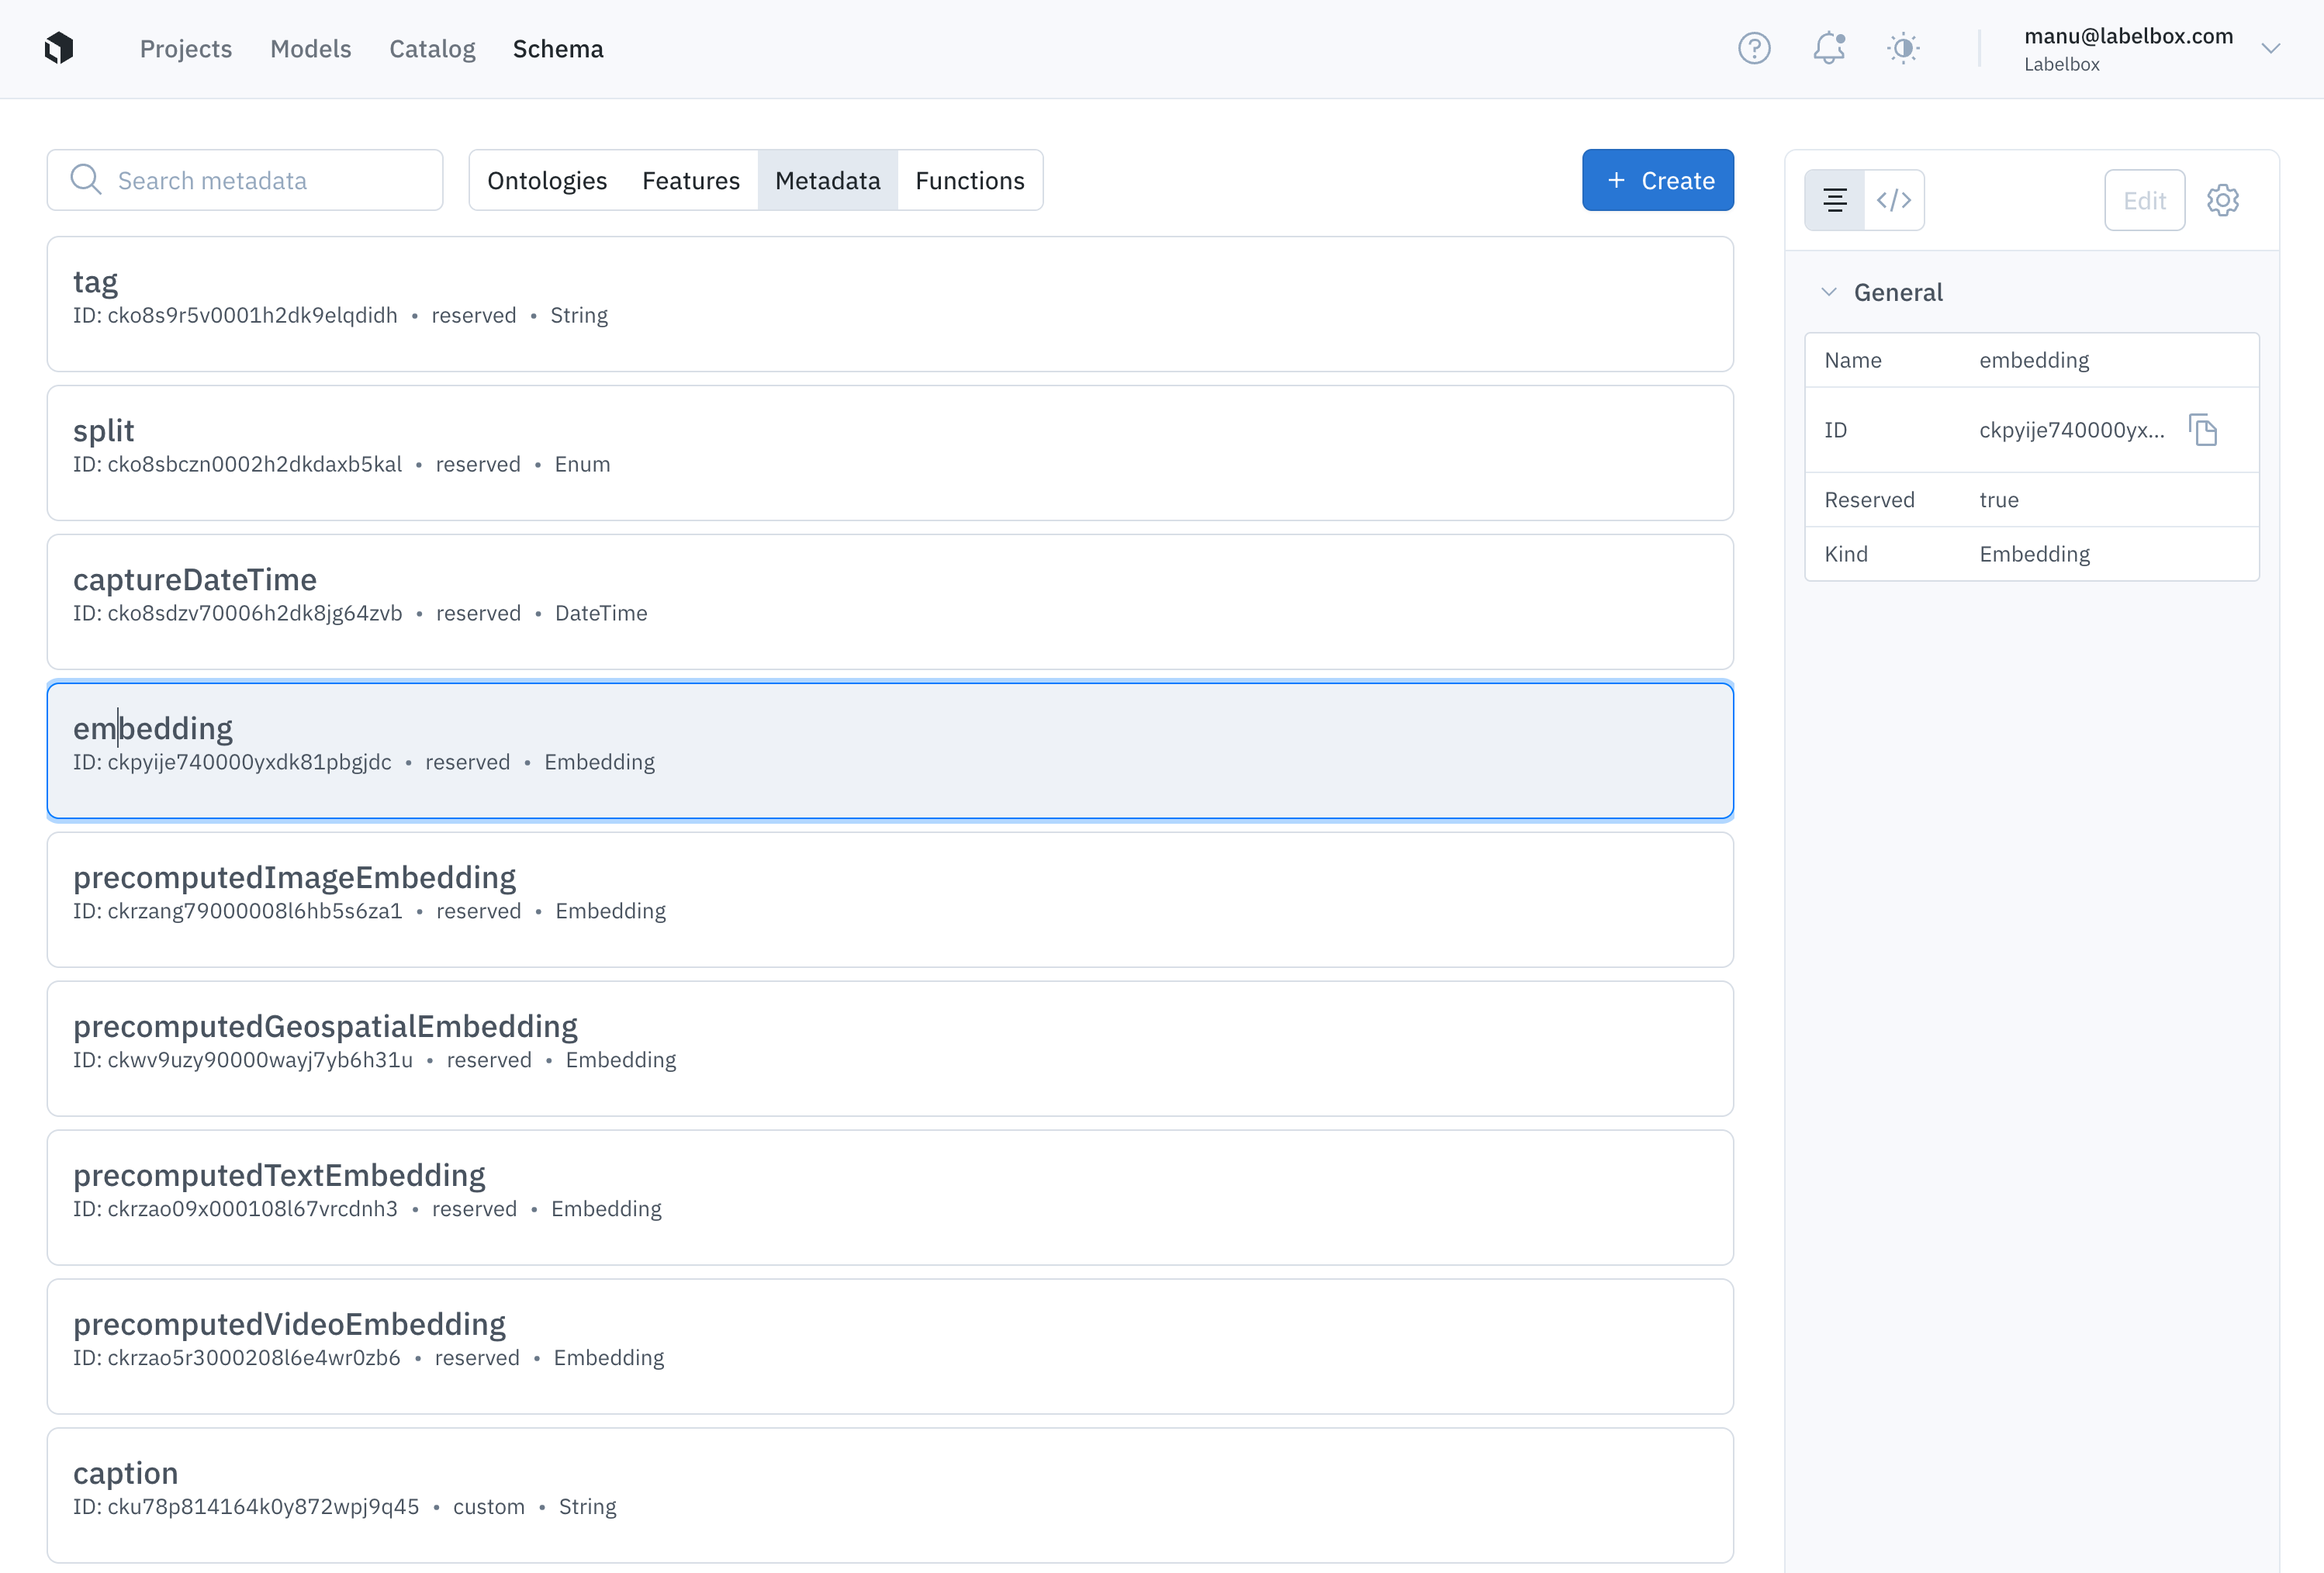Image resolution: width=2324 pixels, height=1573 pixels.
Task: Select the precomputedImageEmbedding metadata row
Action: (x=889, y=899)
